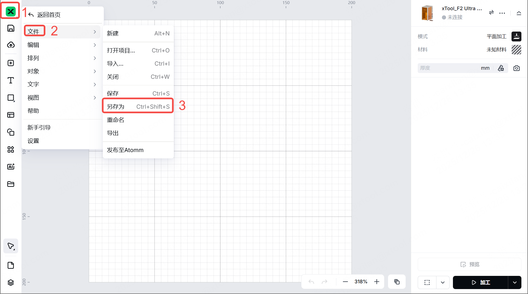Open framing mode dropdown arrow
Screen dimensions: 528x294
[442, 282]
